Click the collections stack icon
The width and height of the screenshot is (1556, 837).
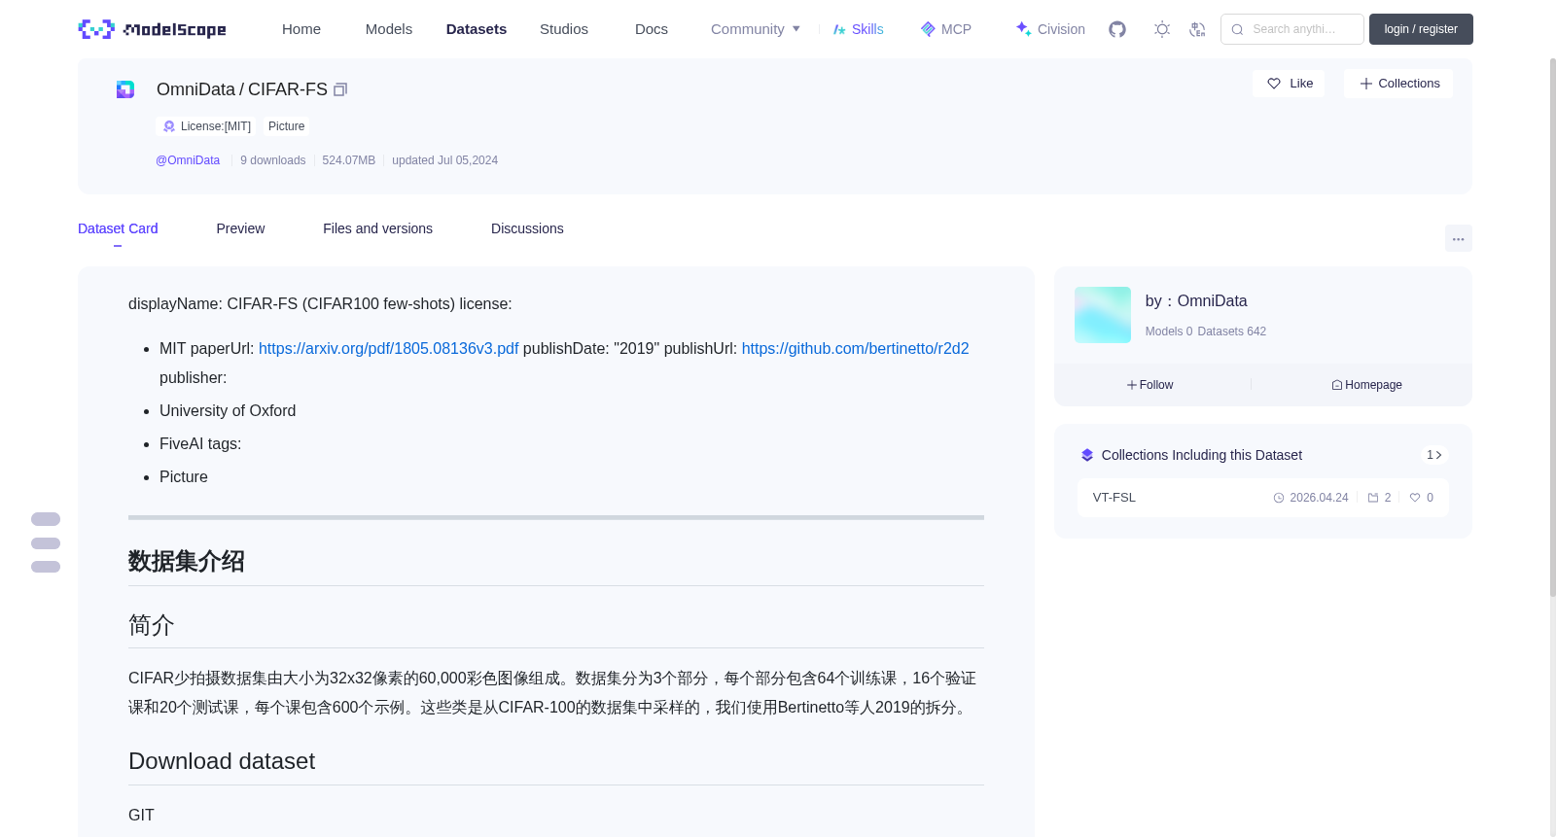(x=1087, y=455)
